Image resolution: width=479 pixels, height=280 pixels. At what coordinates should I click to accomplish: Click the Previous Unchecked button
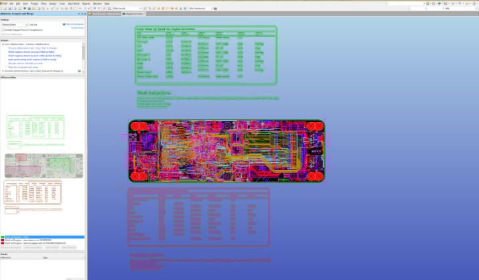(x=11, y=247)
